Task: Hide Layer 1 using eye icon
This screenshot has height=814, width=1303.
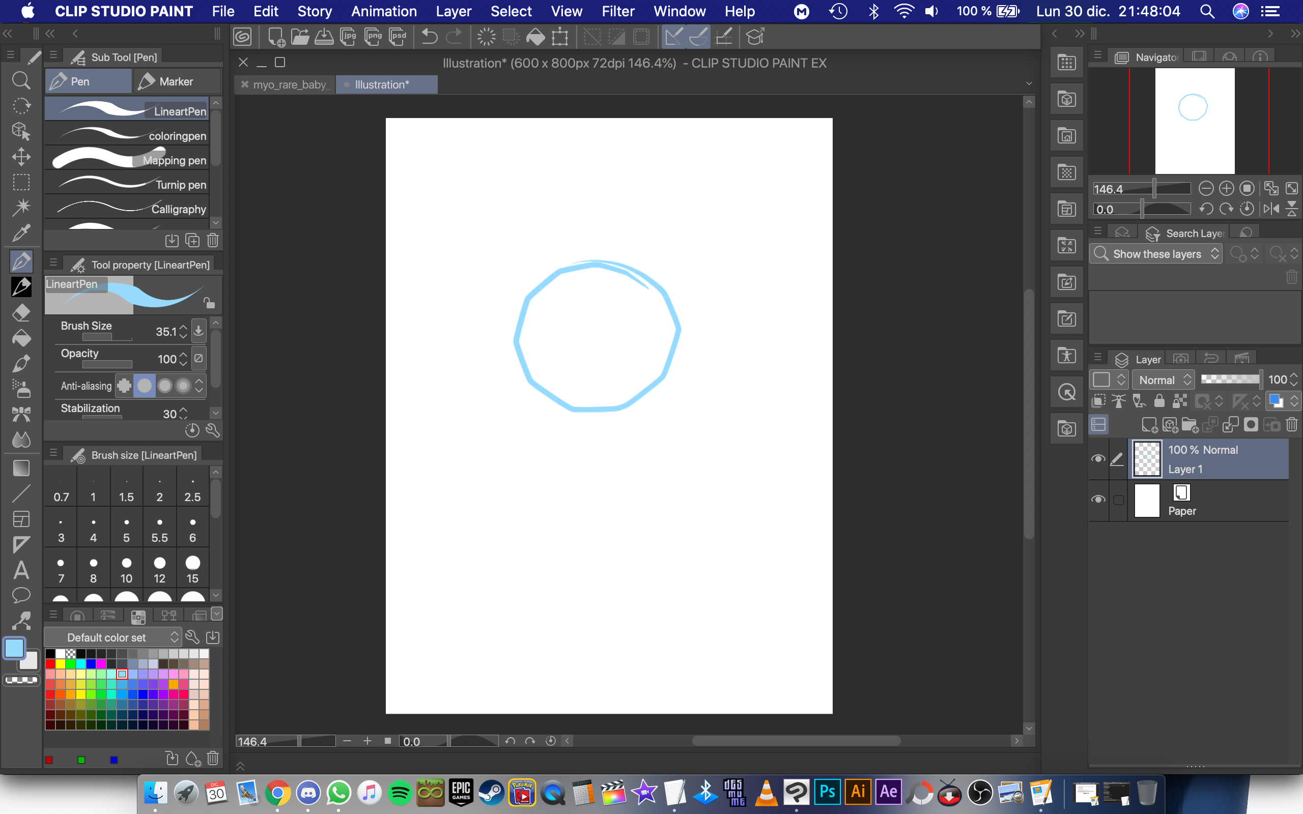Action: (x=1098, y=459)
